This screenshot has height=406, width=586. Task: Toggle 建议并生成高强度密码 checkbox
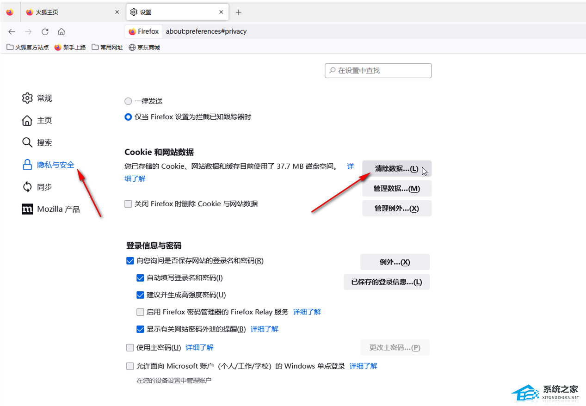[140, 295]
